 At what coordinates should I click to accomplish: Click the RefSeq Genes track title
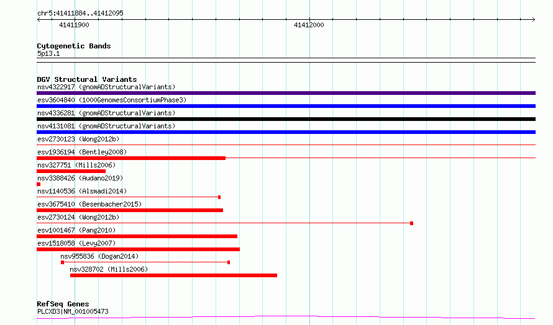coord(63,304)
